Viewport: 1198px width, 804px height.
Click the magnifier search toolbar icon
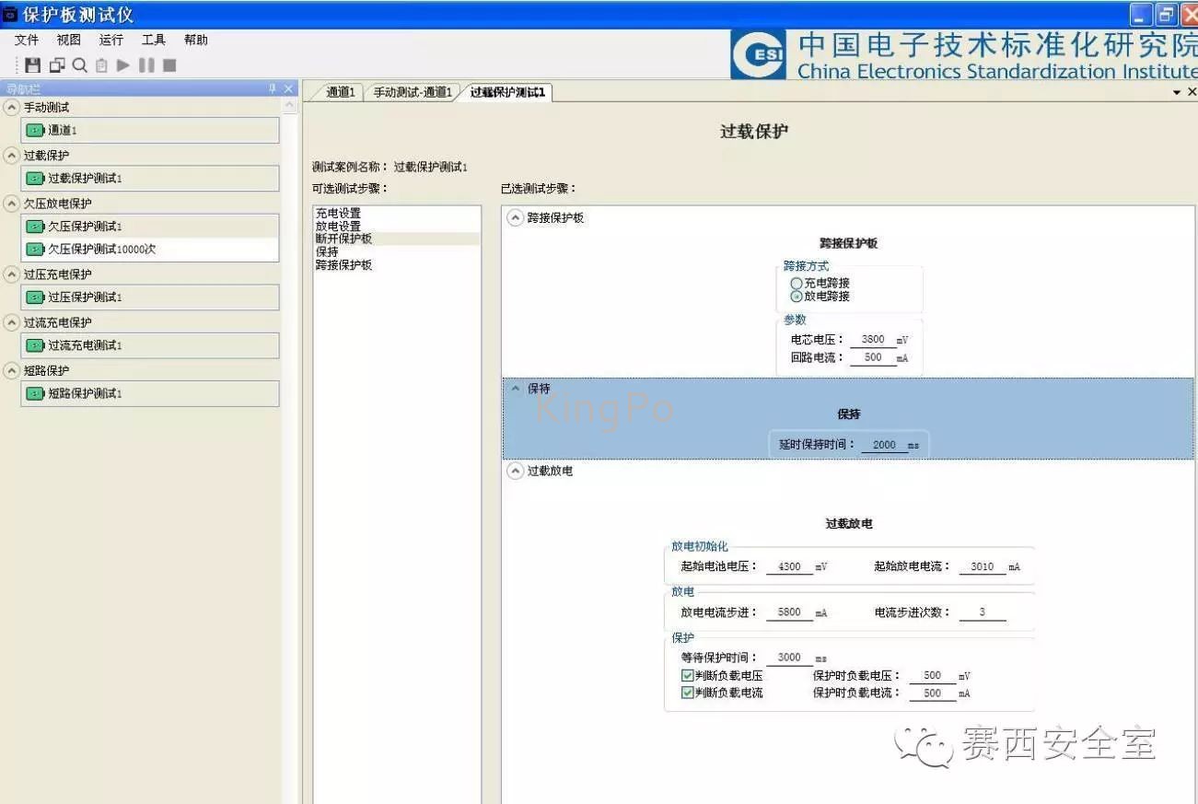point(79,65)
